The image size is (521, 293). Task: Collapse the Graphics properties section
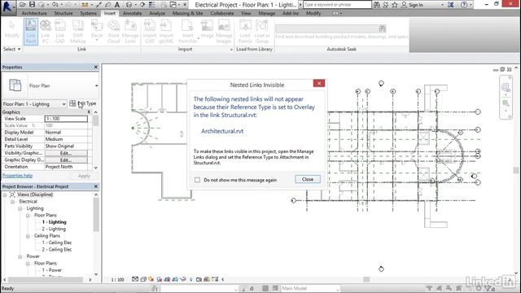(89, 112)
